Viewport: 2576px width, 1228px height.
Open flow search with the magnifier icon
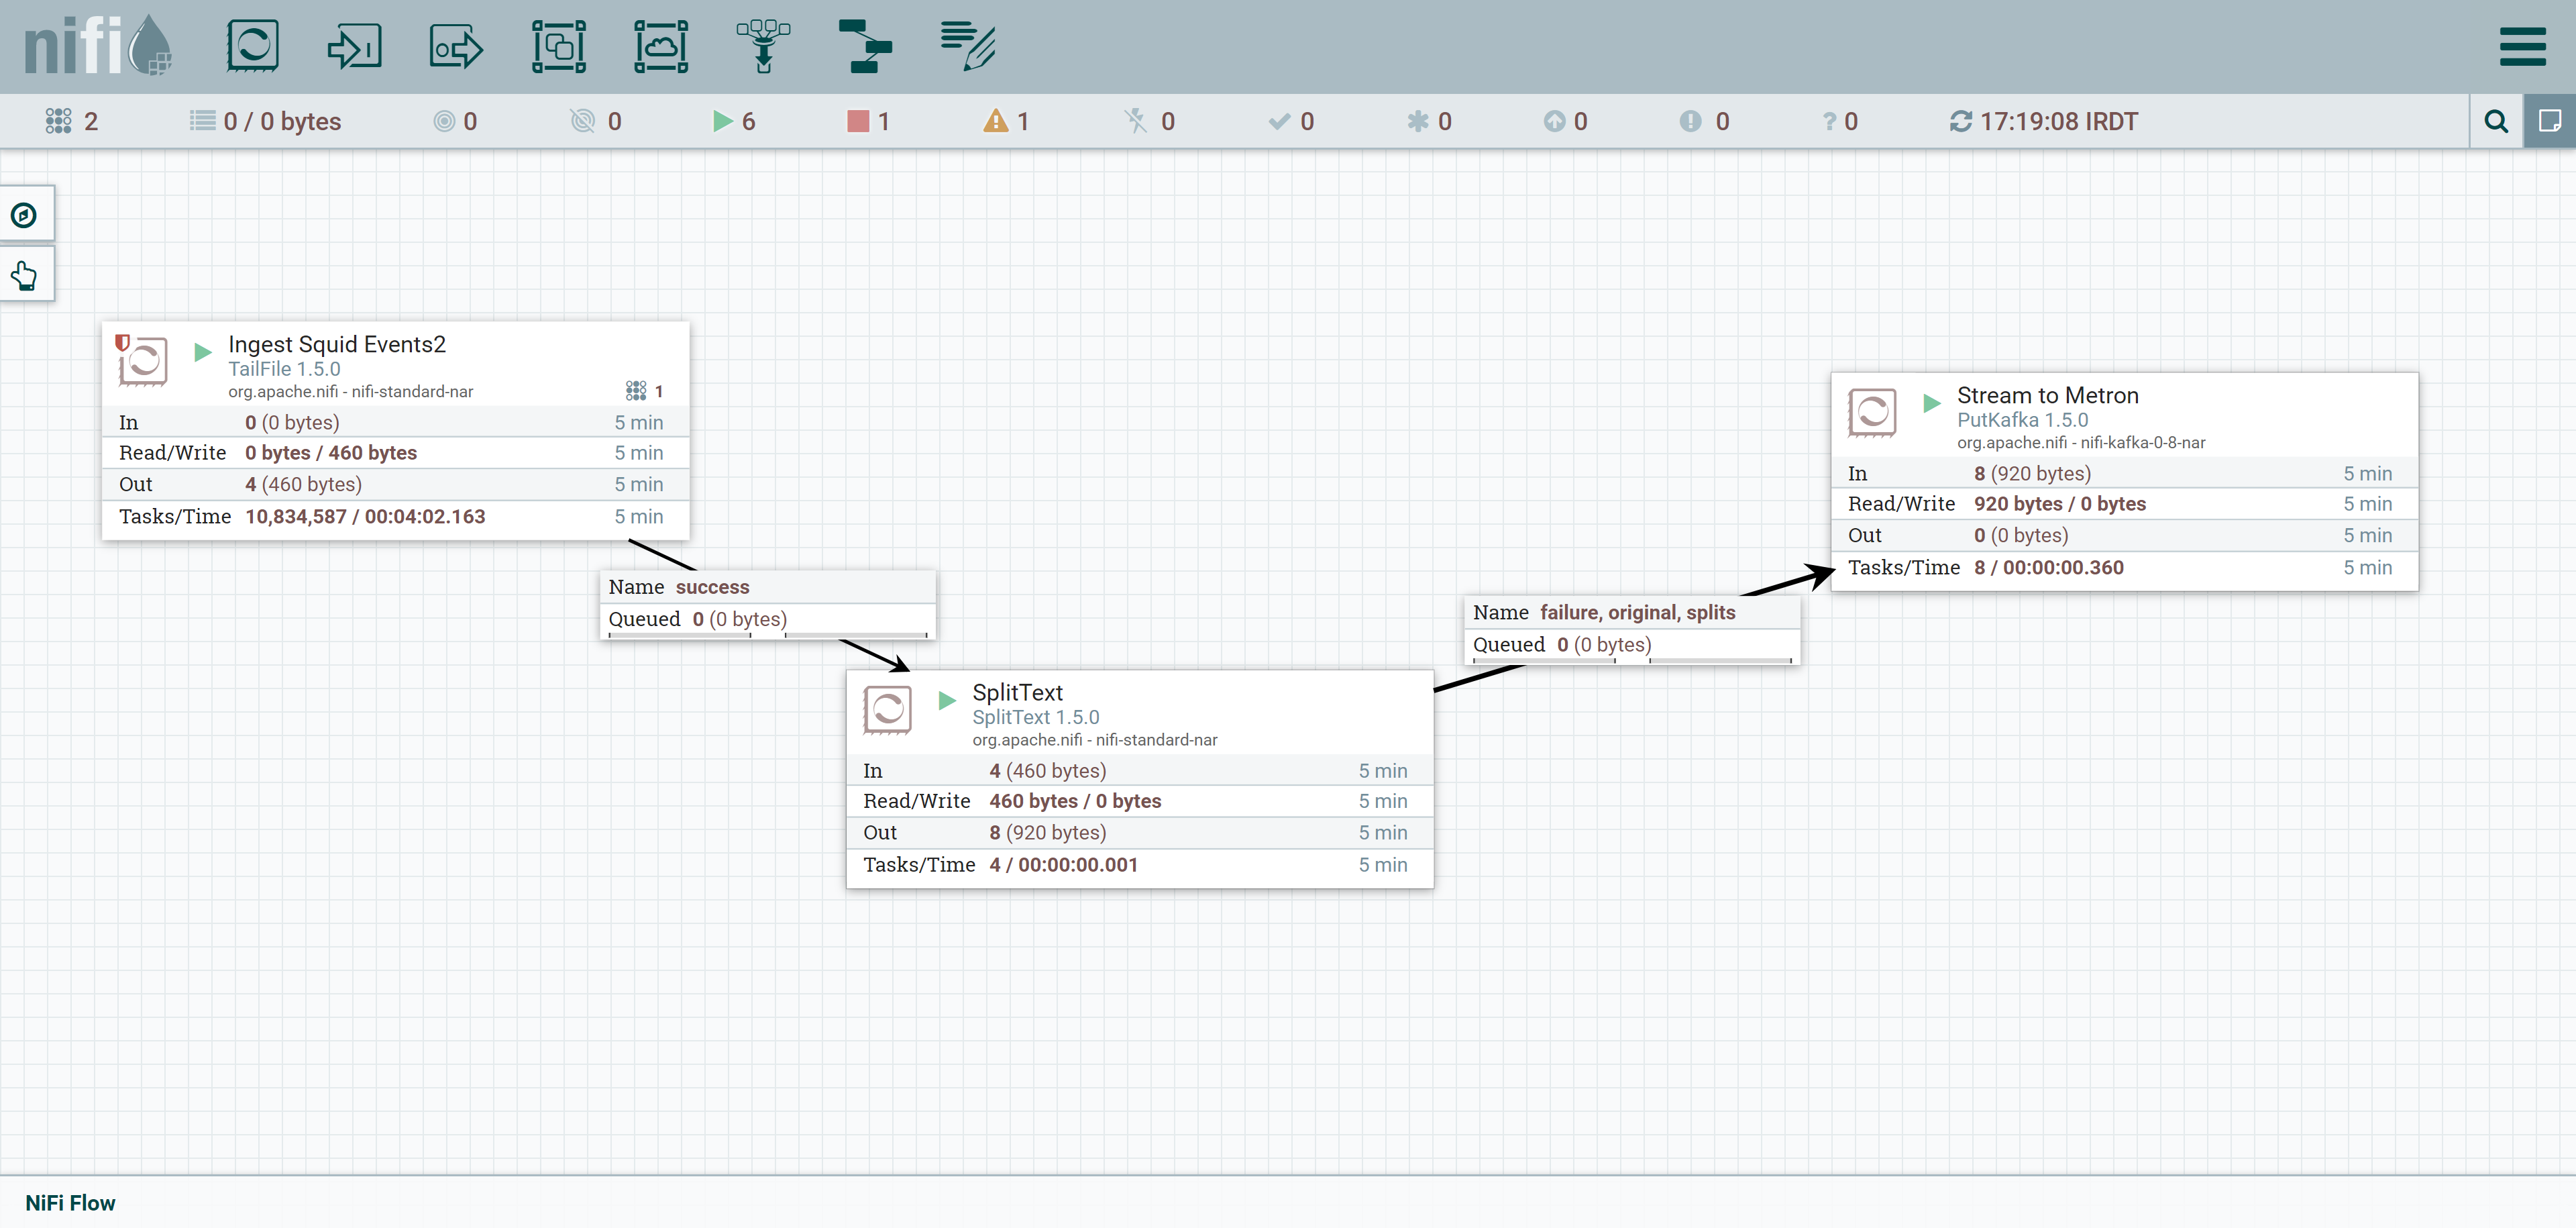pyautogui.click(x=2496, y=121)
